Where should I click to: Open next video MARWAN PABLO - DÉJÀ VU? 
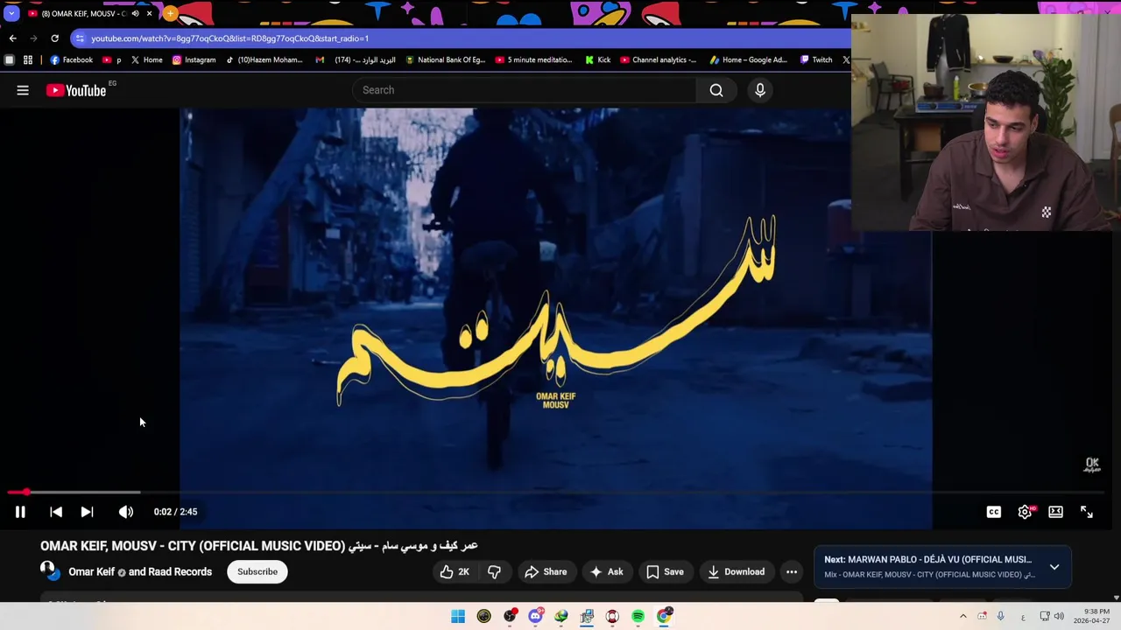pos(928,560)
